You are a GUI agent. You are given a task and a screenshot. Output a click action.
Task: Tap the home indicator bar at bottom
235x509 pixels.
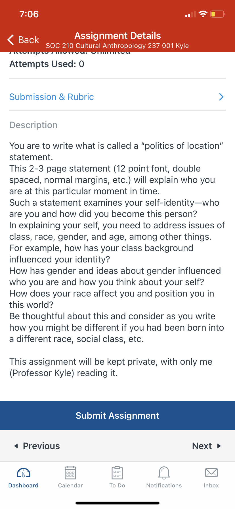coord(117,503)
